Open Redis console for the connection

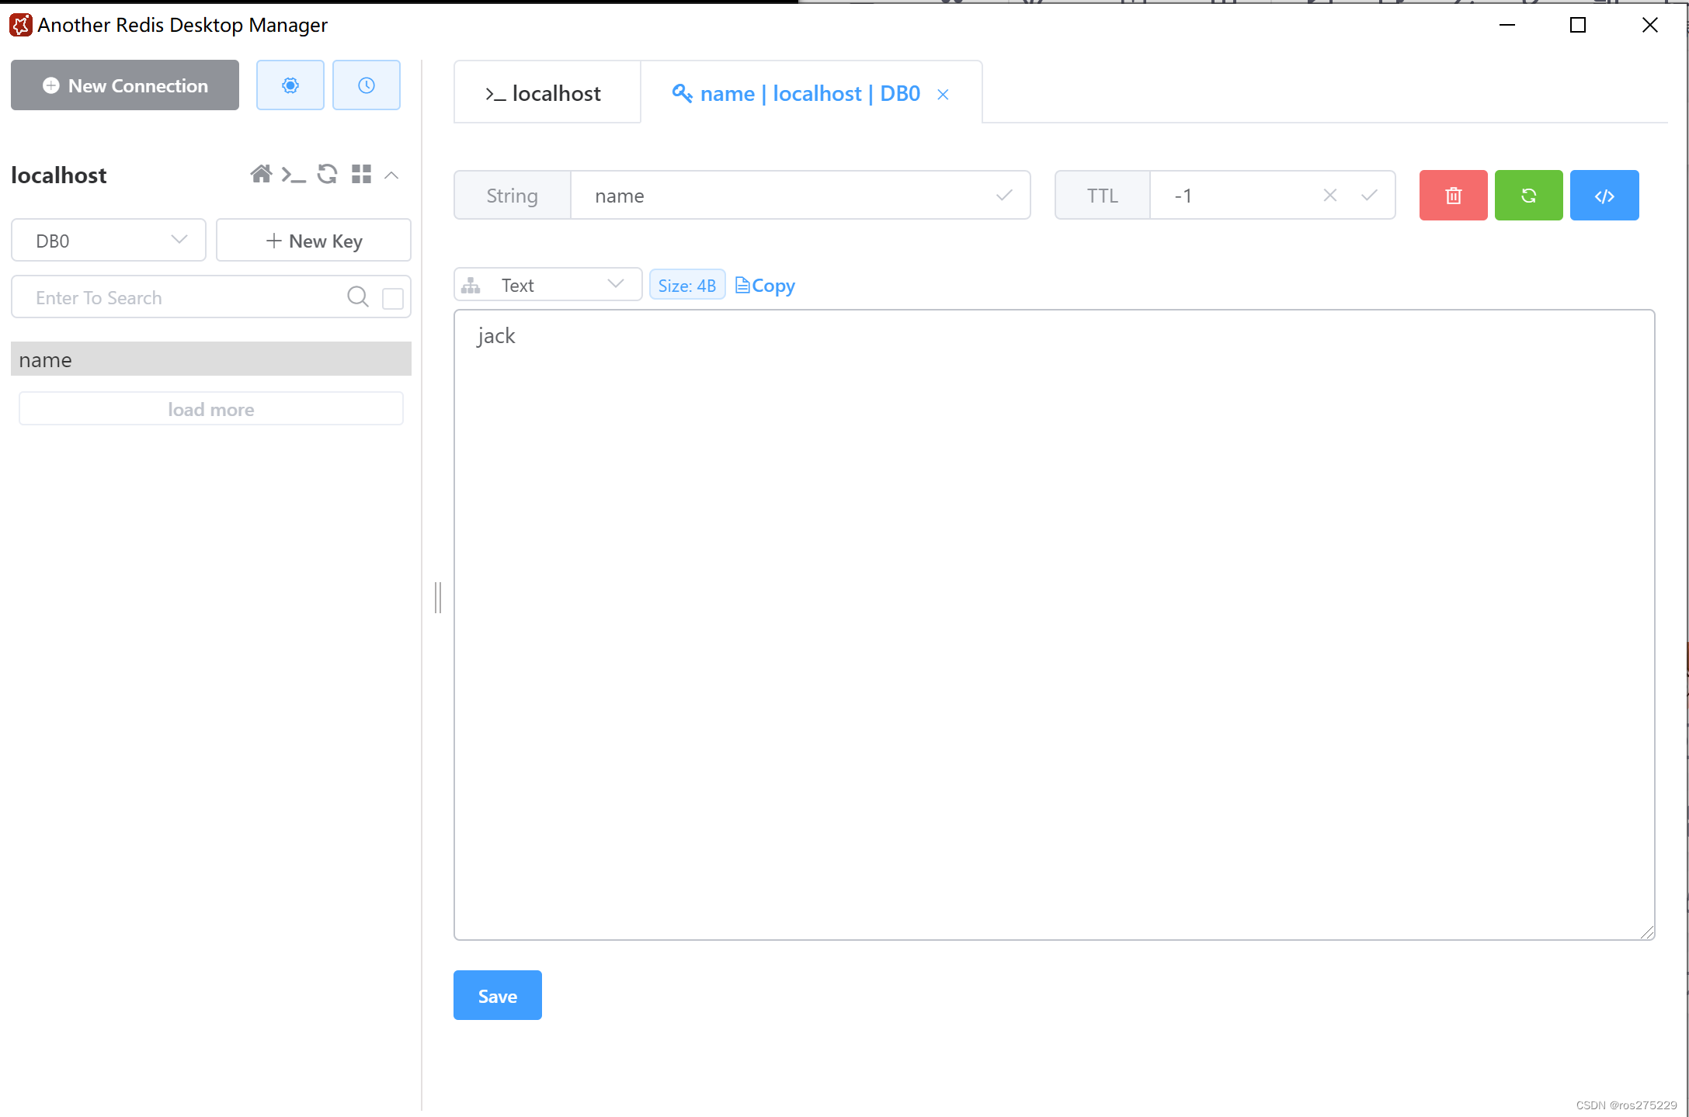pos(294,175)
